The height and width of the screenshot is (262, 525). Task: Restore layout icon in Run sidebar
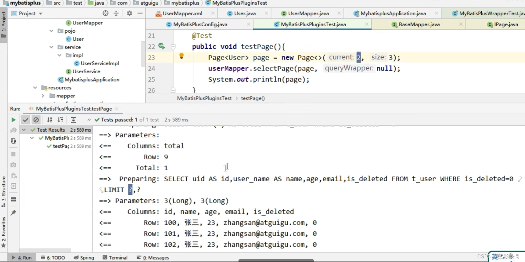[13, 199]
